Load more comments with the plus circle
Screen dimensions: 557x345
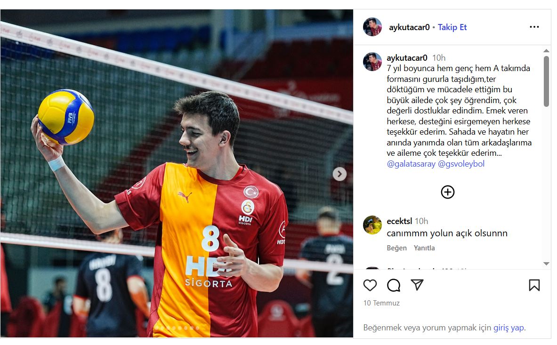[x=448, y=192]
